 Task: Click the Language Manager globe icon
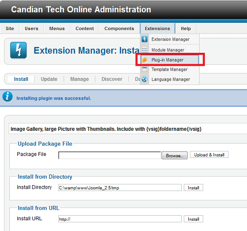[145, 79]
